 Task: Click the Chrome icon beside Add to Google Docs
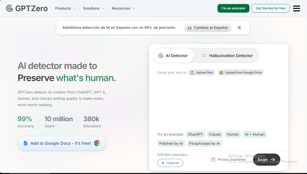(x=97, y=143)
